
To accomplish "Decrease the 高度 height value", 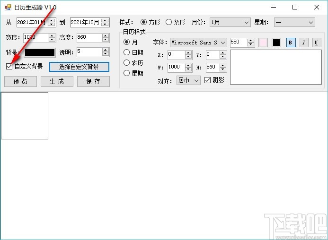I will pyautogui.click(x=105, y=40).
